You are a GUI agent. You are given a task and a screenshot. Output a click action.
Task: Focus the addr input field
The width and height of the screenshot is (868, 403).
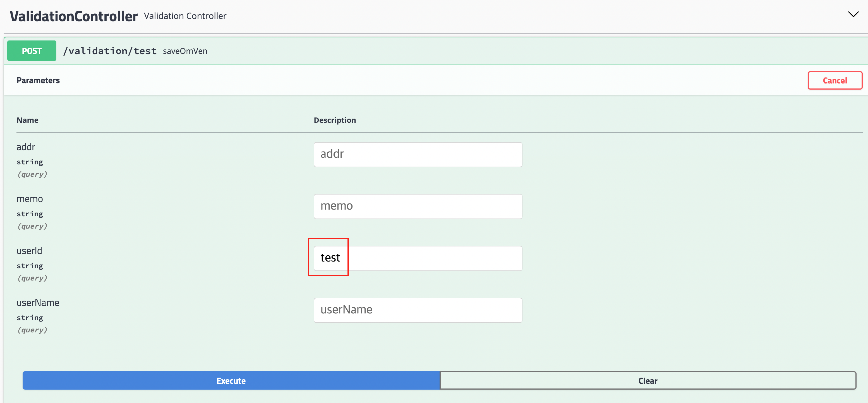click(x=418, y=154)
